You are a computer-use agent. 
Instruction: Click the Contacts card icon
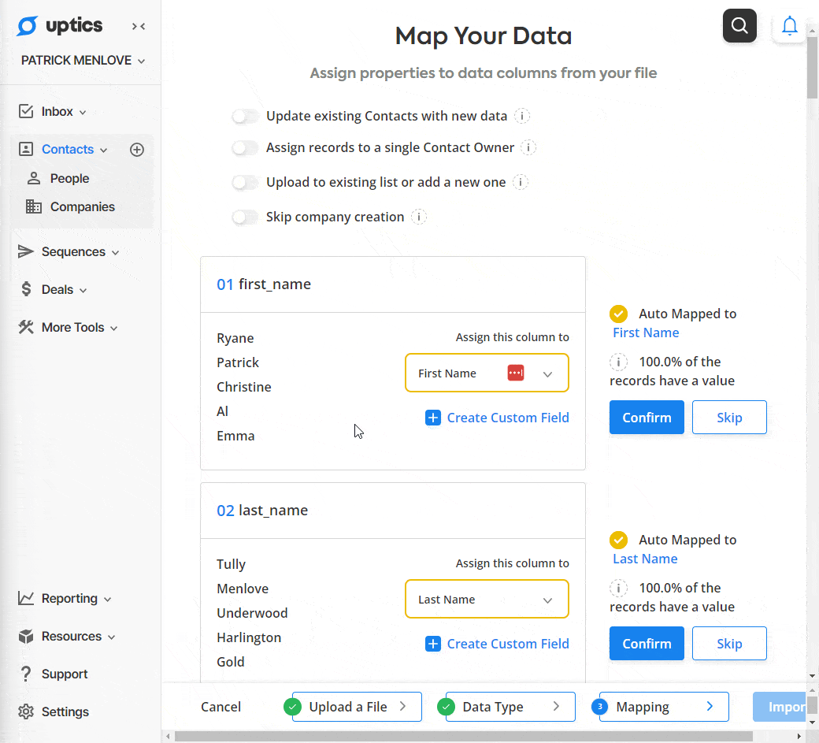[x=26, y=149]
